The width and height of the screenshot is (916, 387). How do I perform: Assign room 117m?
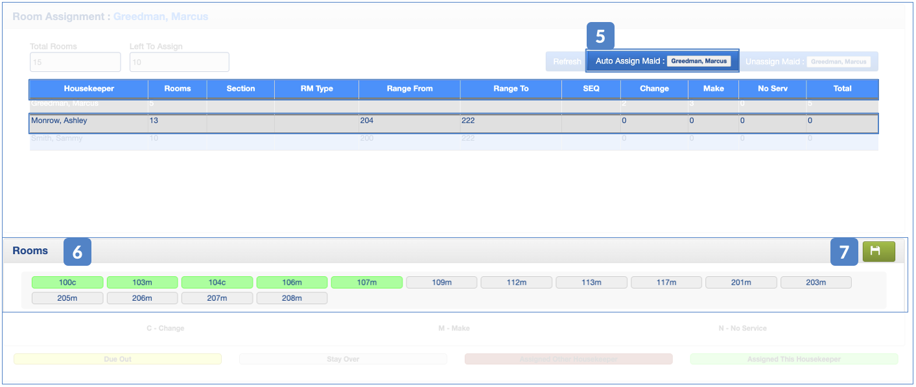tap(666, 283)
